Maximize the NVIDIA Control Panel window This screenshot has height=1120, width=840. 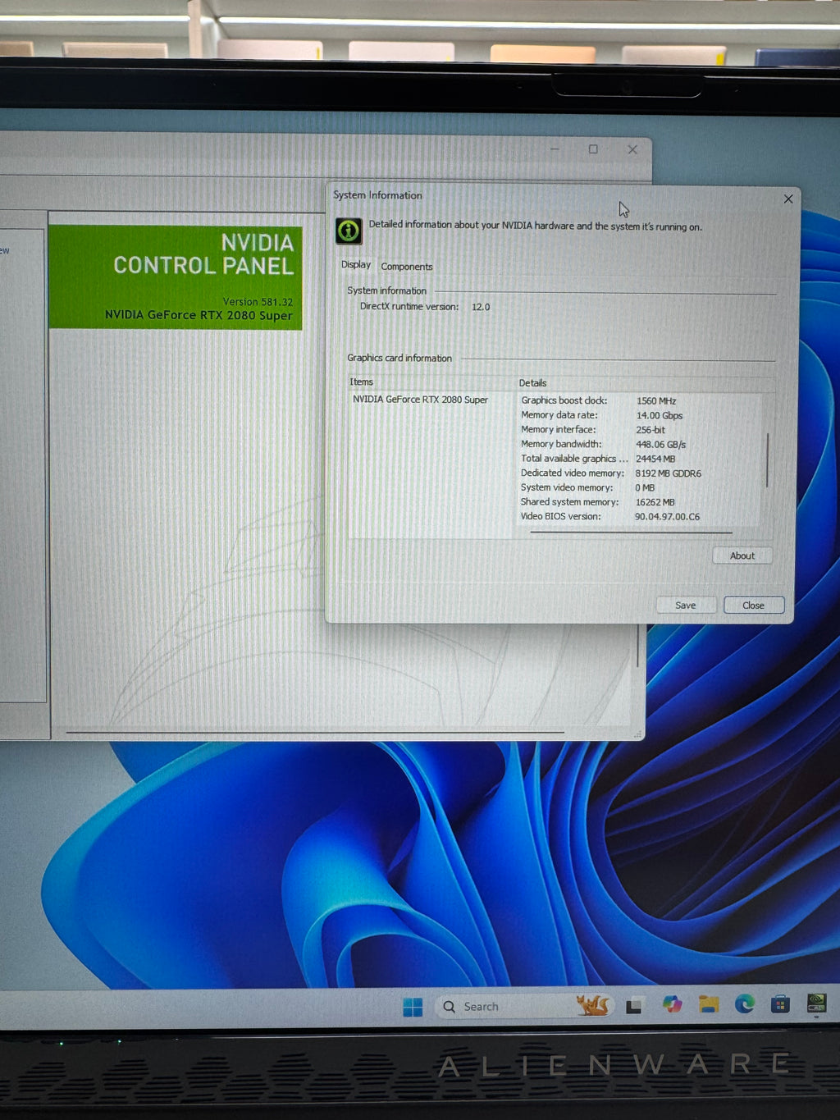coord(593,149)
